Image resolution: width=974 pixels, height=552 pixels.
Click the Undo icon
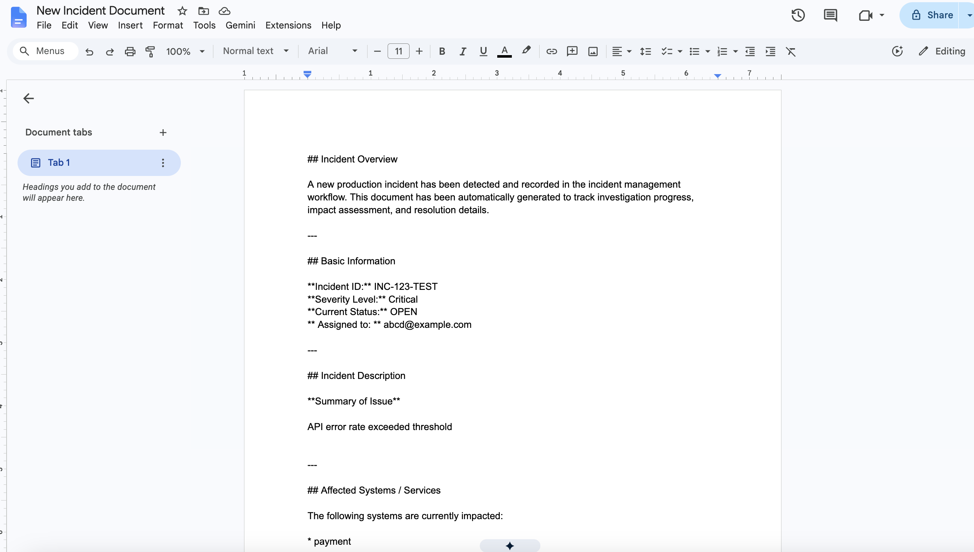(x=89, y=51)
